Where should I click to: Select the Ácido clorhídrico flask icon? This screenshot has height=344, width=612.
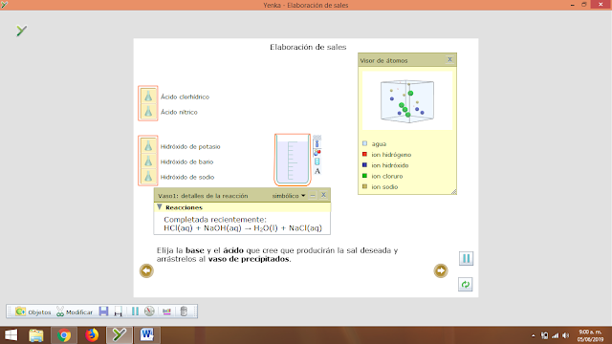(148, 96)
